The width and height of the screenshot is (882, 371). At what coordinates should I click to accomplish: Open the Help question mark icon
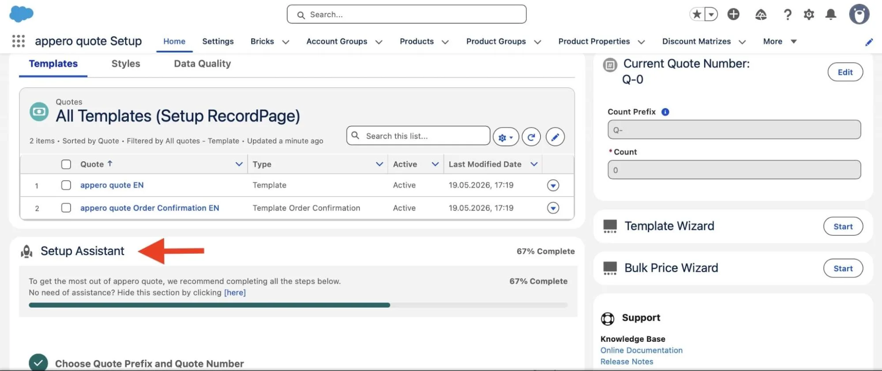pyautogui.click(x=787, y=15)
